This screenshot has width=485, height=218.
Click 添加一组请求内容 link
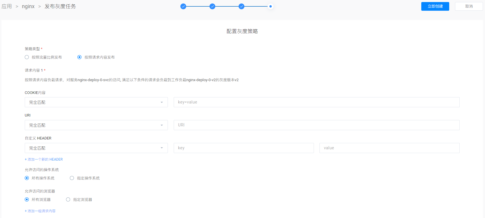[x=40, y=211]
